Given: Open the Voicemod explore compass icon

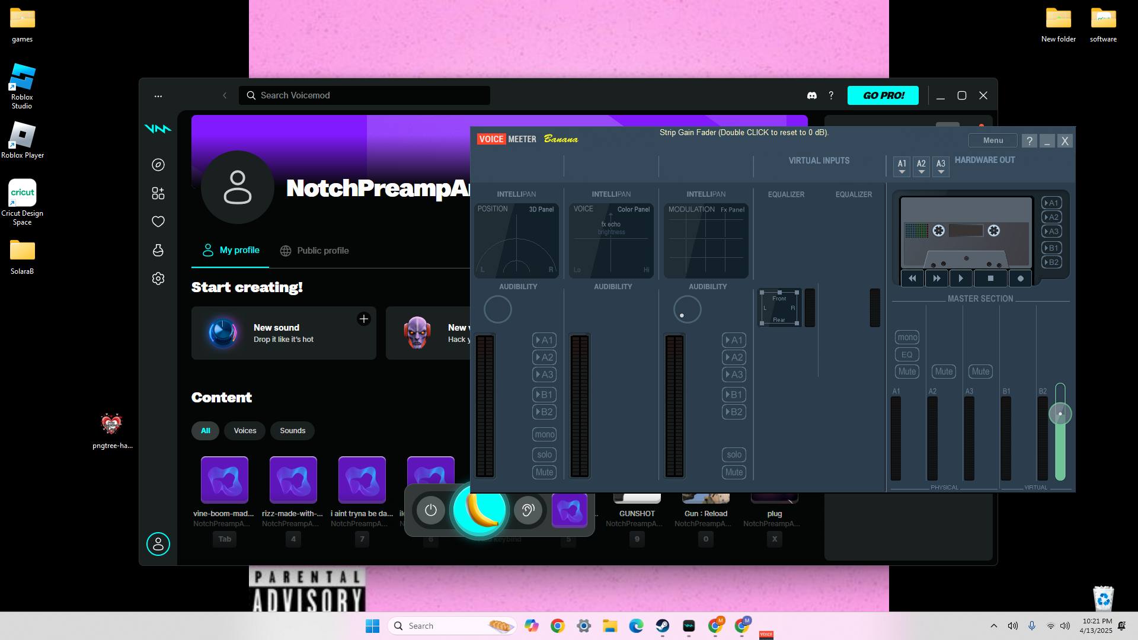Looking at the screenshot, I should coord(158,165).
